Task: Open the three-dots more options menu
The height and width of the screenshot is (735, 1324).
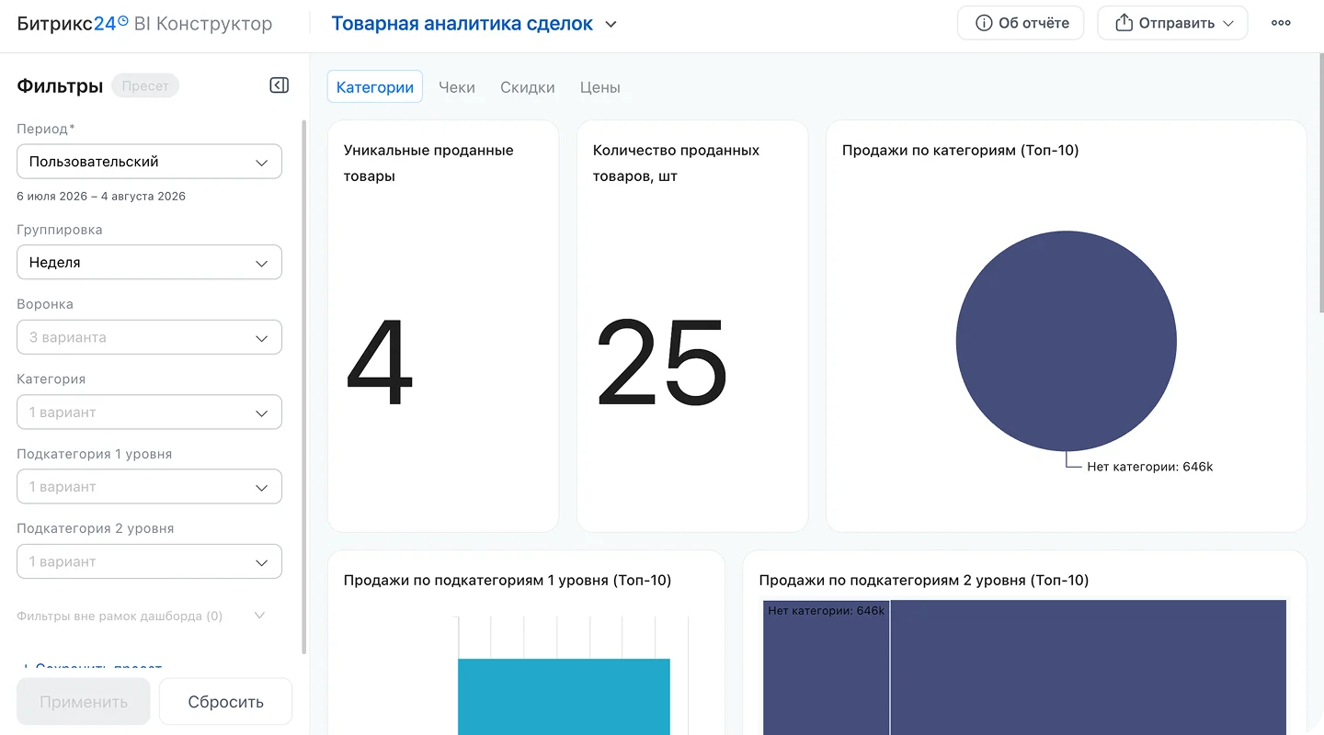Action: 1281,23
